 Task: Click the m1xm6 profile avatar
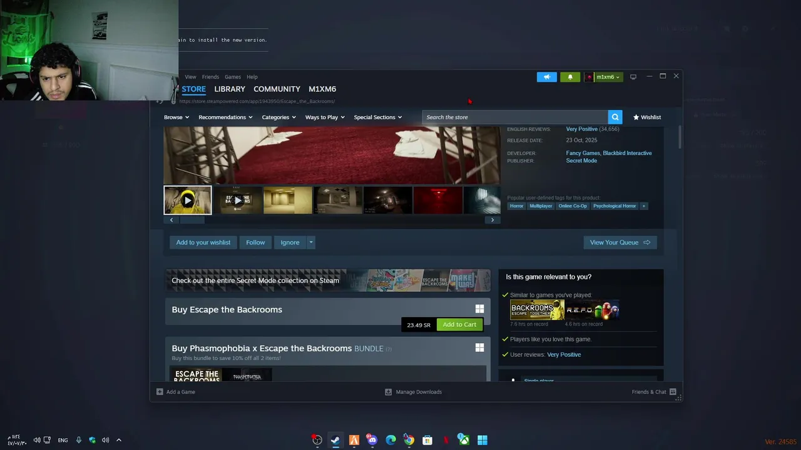tap(589, 77)
